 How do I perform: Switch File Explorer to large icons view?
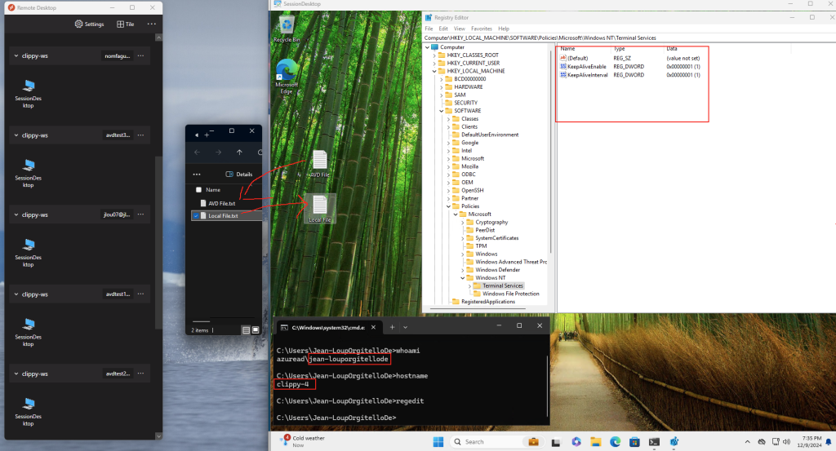coord(256,330)
